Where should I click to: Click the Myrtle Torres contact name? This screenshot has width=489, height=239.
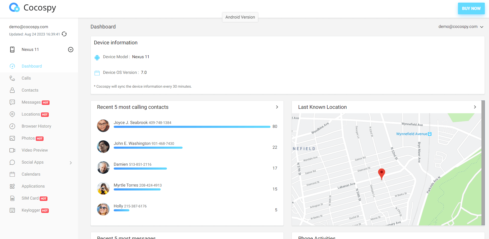(126, 185)
